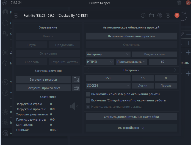Click the Загружено строк statistics label
Screen dimensions: 191x145
pos(29,104)
